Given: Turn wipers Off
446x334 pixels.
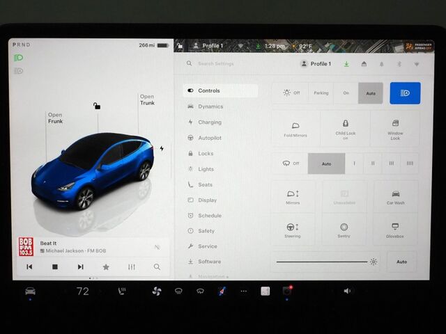Looking at the screenshot, I should [x=290, y=164].
